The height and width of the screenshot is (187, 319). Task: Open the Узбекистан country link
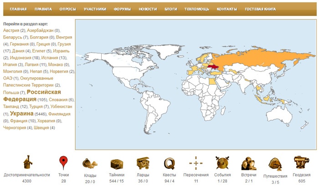click(61, 106)
